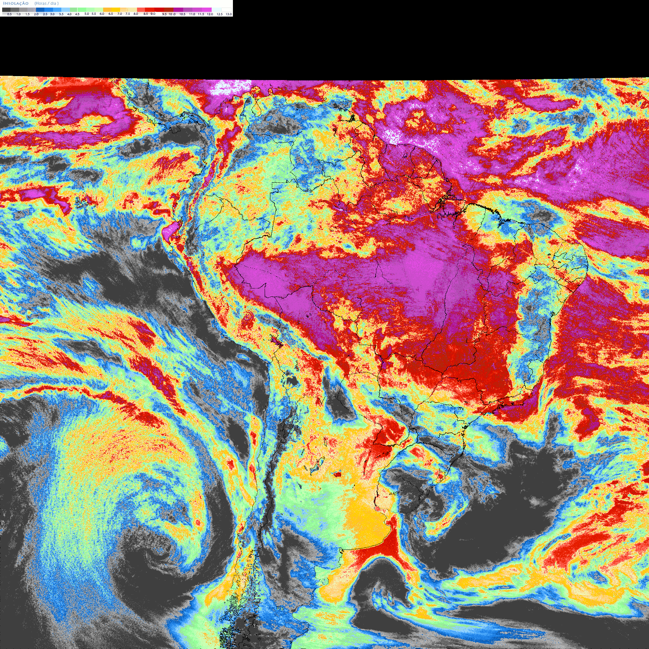Select the light green legend swatch for 5.0 hours
Image resolution: width=649 pixels, height=649 pixels.
click(x=82, y=10)
